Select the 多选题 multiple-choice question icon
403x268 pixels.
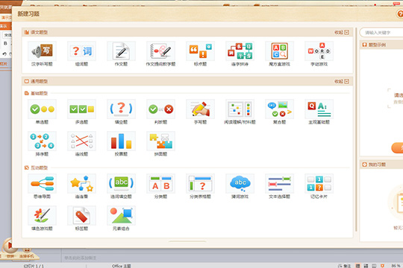point(81,109)
